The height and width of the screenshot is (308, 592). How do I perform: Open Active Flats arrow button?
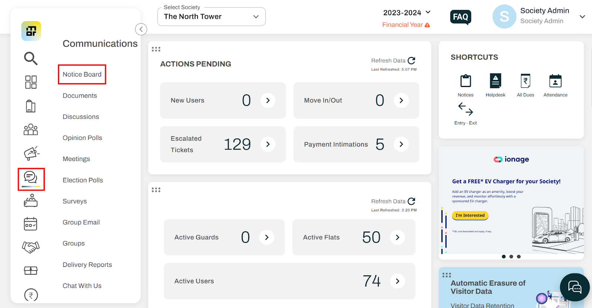pyautogui.click(x=397, y=237)
